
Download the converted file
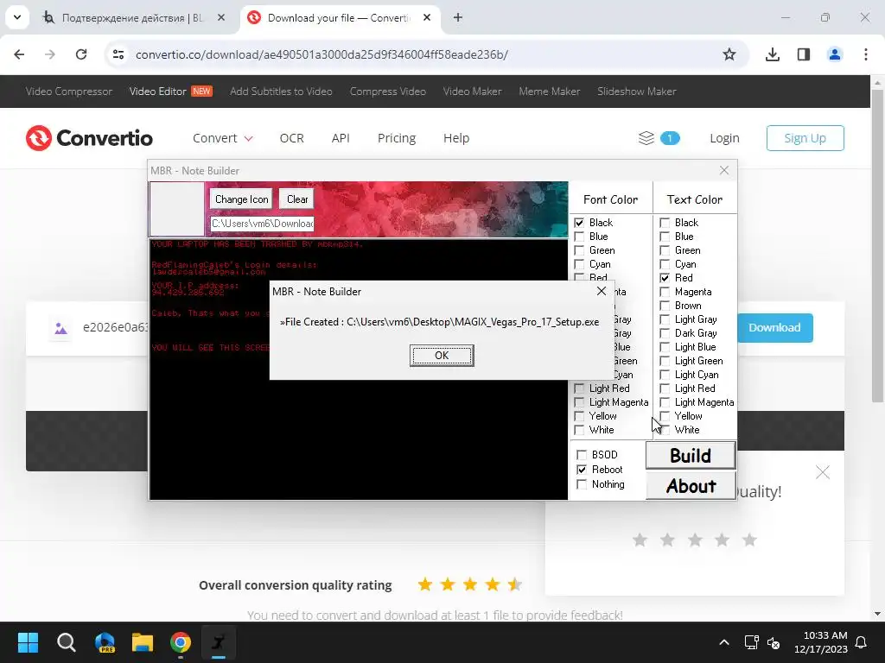click(774, 327)
